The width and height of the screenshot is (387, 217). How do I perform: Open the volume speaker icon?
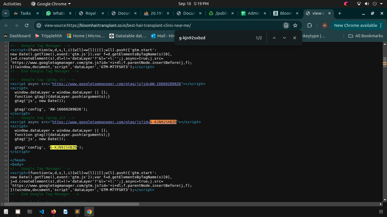[x=367, y=4]
